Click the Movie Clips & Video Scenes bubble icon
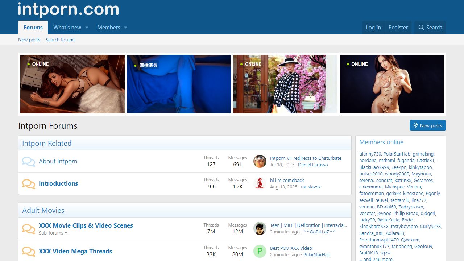 click(29, 229)
